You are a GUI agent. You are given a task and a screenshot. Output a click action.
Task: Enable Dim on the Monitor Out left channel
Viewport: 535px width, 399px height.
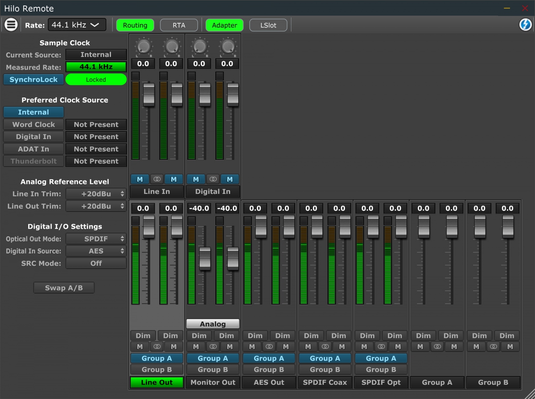[x=199, y=335]
